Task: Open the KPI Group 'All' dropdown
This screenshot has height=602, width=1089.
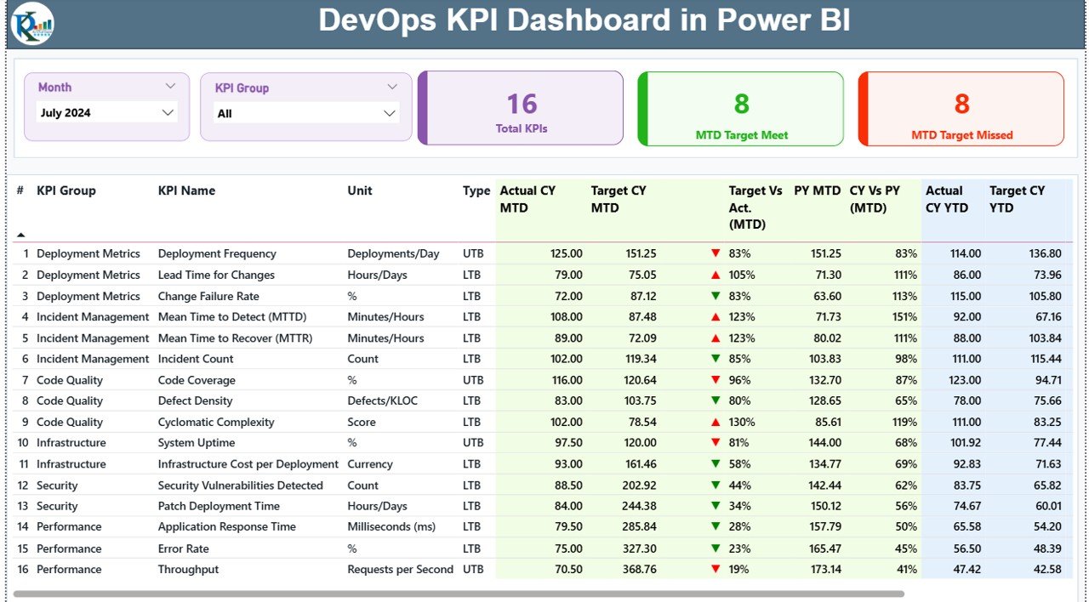Action: [390, 113]
